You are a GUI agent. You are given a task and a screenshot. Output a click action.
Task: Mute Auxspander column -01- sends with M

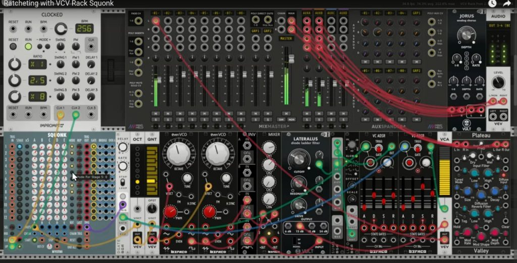(365, 61)
